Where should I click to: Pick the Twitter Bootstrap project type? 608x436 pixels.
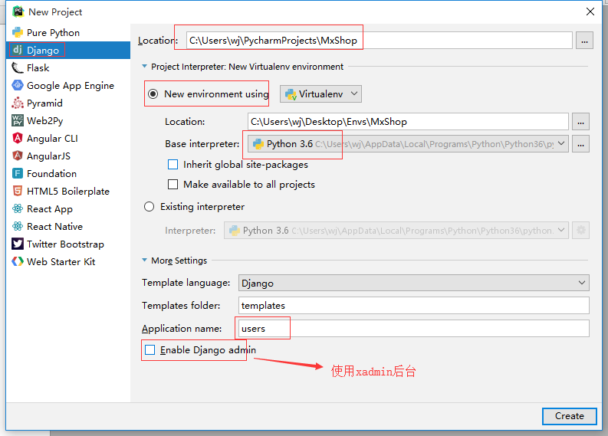[68, 244]
